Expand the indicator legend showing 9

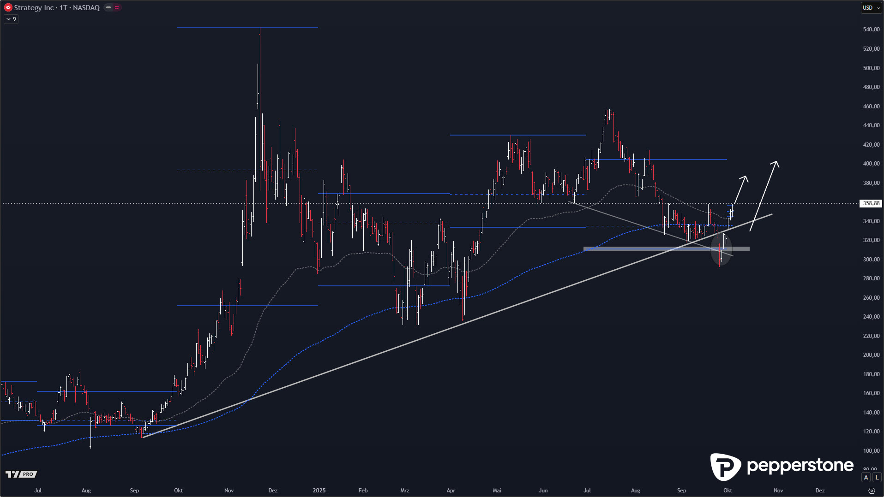tap(11, 19)
